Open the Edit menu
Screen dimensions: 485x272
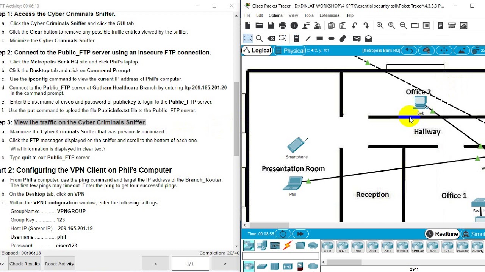coord(260,15)
